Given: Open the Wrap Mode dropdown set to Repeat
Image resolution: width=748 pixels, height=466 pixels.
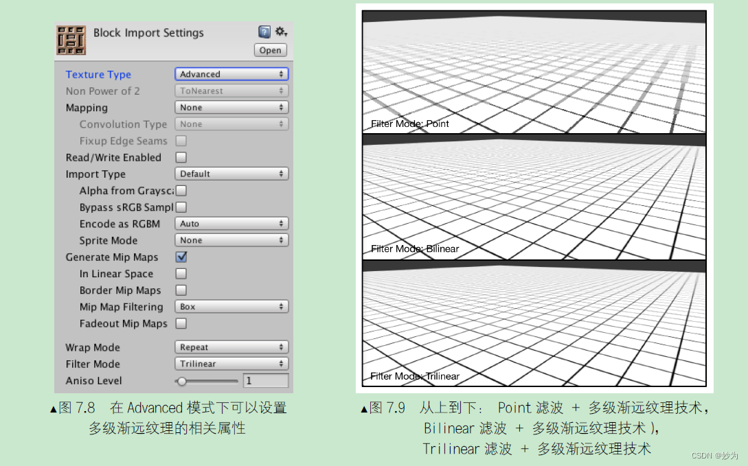Looking at the screenshot, I should 231,347.
